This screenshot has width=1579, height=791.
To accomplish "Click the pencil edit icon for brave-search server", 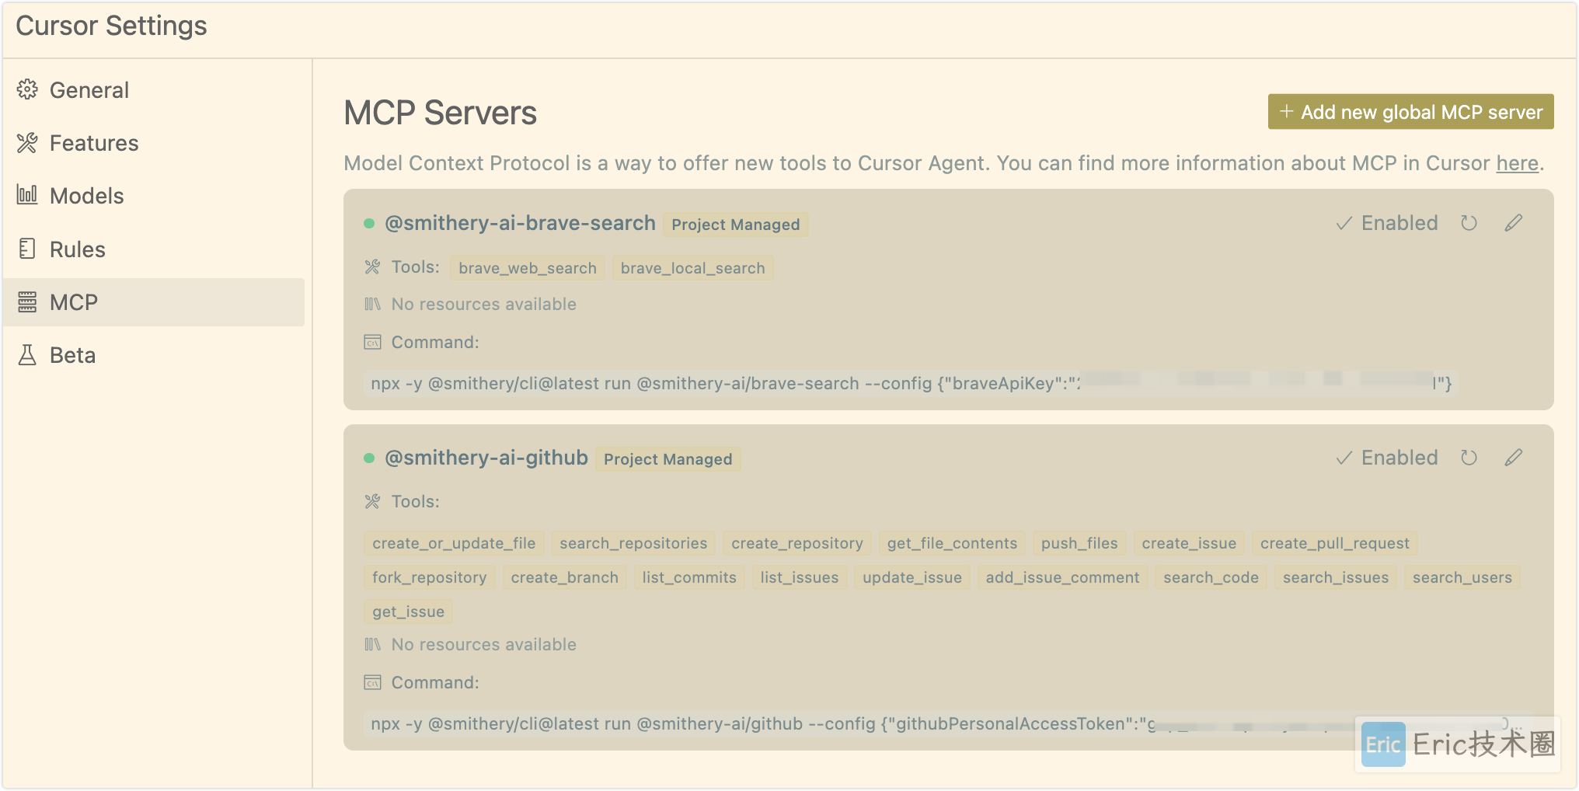I will coord(1513,224).
